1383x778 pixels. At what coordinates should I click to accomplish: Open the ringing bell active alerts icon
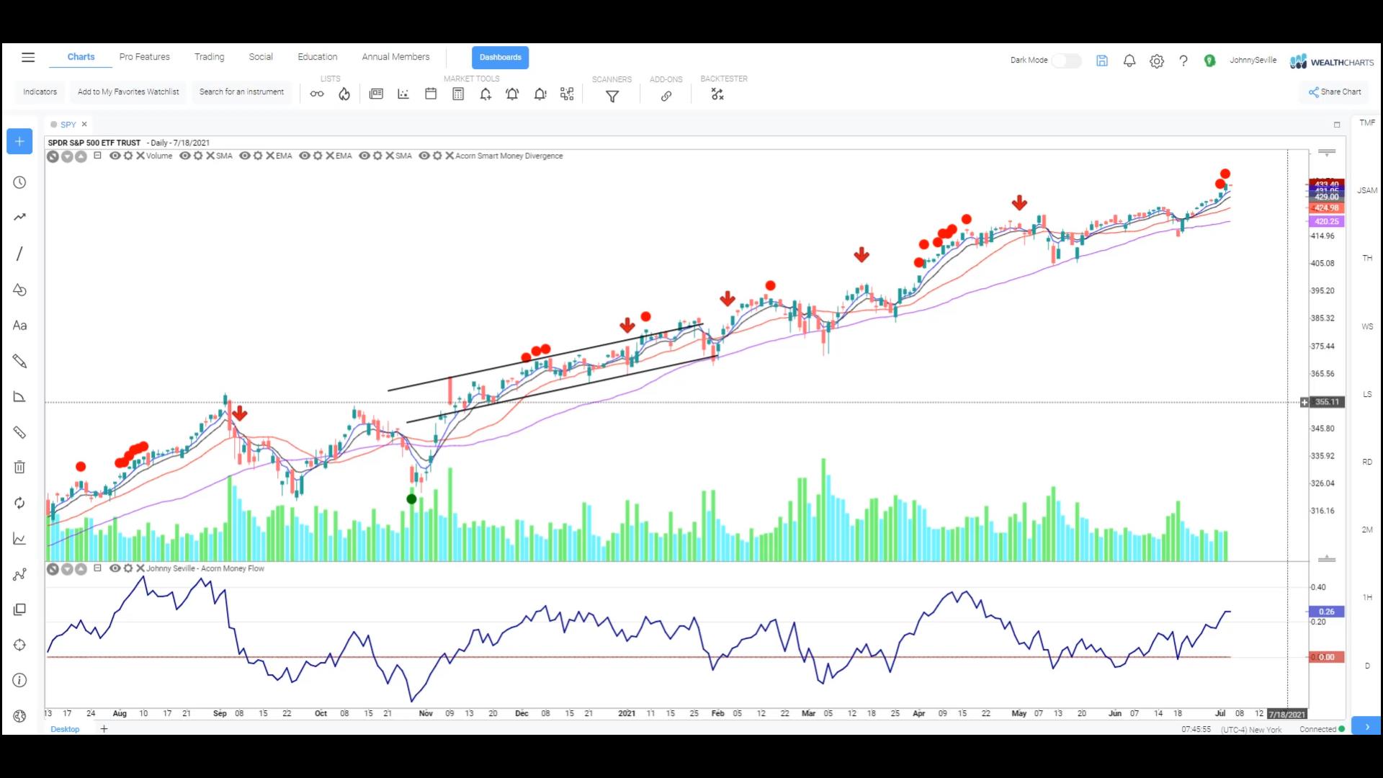(x=512, y=94)
